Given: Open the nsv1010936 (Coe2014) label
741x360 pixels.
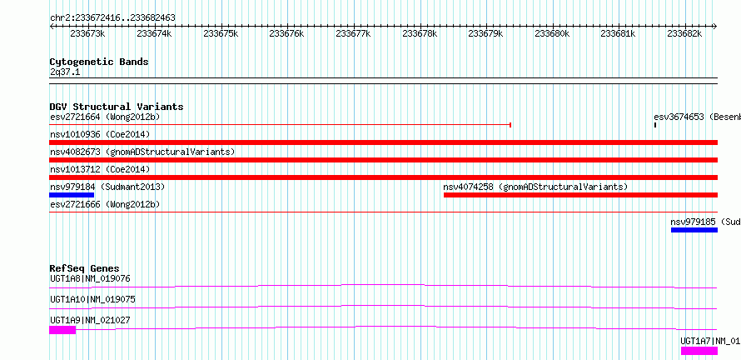Looking at the screenshot, I should pyautogui.click(x=100, y=134).
